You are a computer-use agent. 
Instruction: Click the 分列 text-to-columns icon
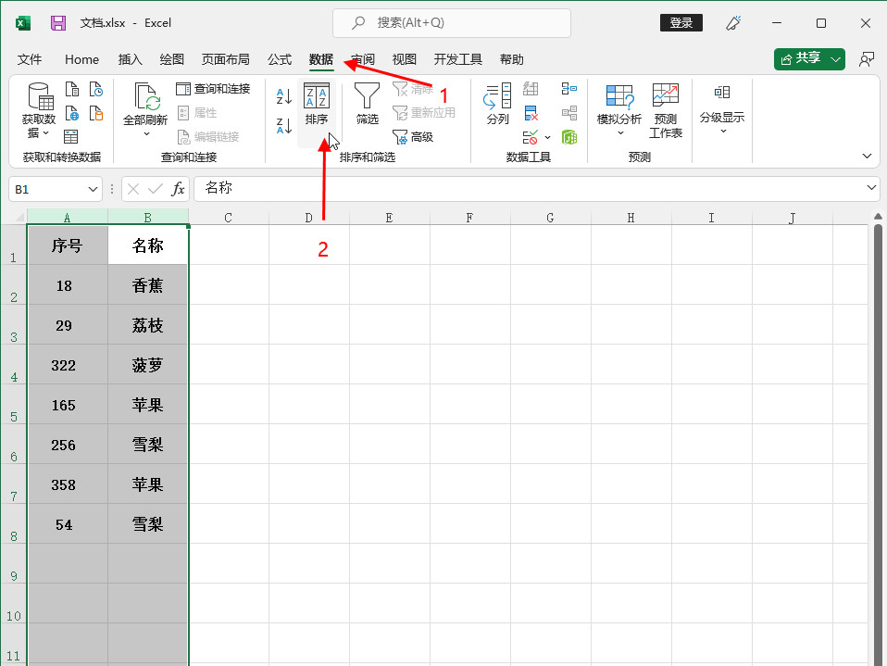tap(498, 105)
